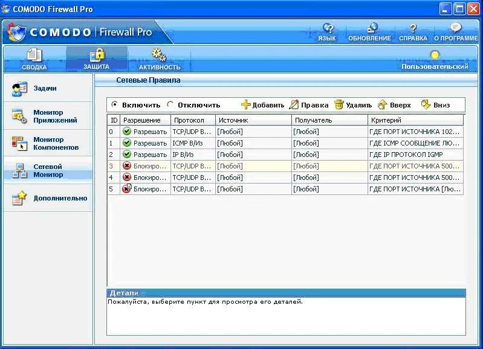The image size is (483, 349).
Task: Open Сетевой Монитор in the sidebar
Action: (48, 170)
